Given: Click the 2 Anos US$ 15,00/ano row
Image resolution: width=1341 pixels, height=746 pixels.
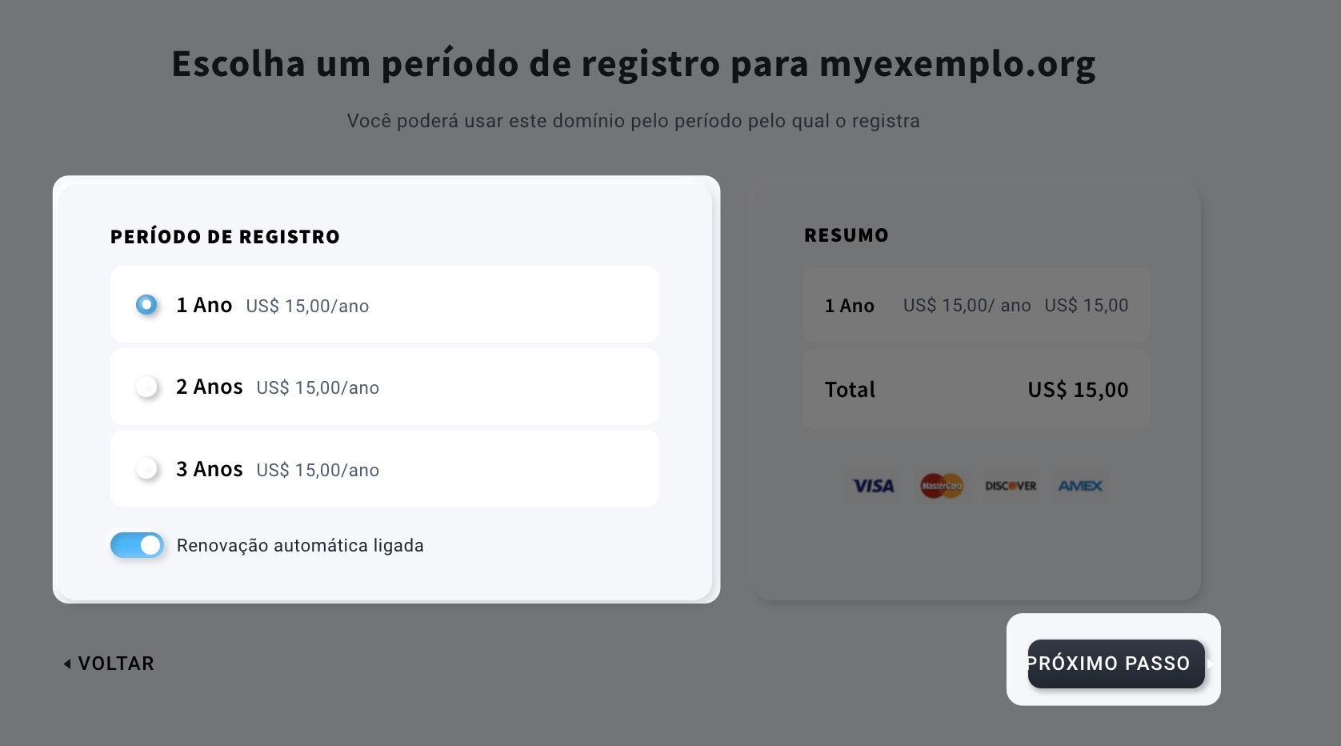Looking at the screenshot, I should [385, 387].
